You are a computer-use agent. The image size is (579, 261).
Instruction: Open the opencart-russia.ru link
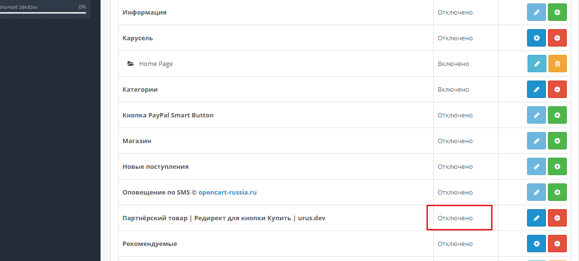click(227, 192)
